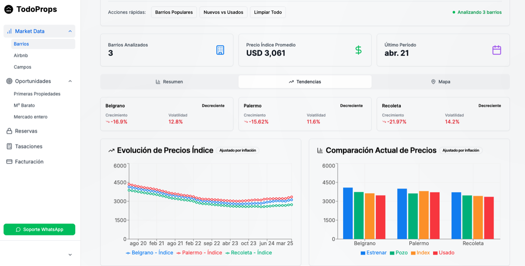The height and width of the screenshot is (266, 525).
Task: Open Airbnb in the sidebar
Action: [x=21, y=56]
